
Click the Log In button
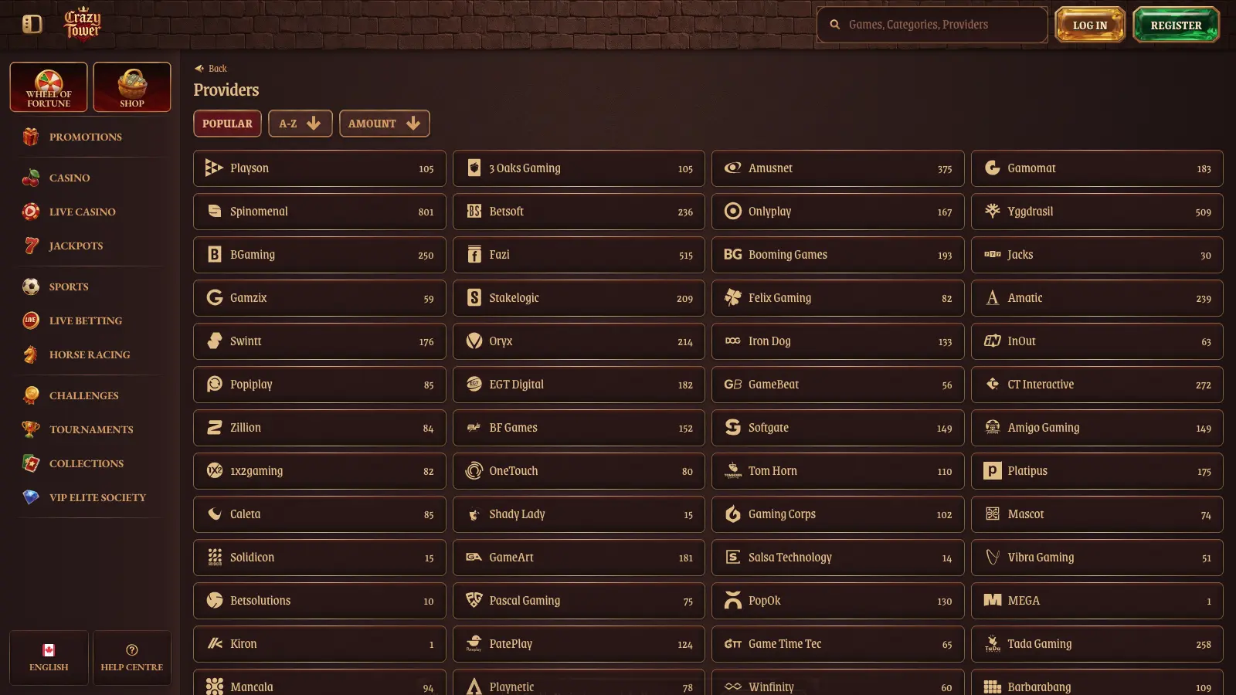point(1090,25)
